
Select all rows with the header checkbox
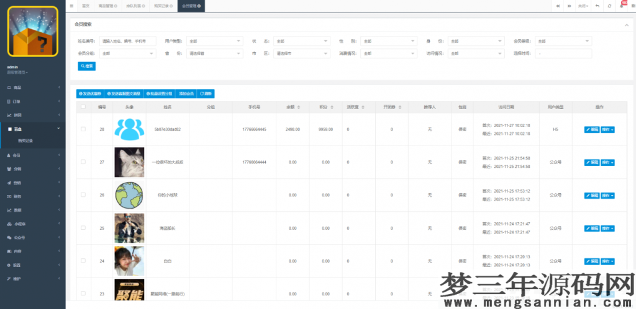tap(83, 107)
